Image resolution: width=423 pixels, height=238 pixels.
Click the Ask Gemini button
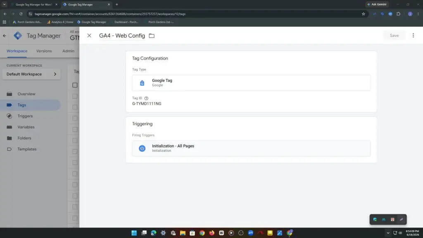pos(377,4)
